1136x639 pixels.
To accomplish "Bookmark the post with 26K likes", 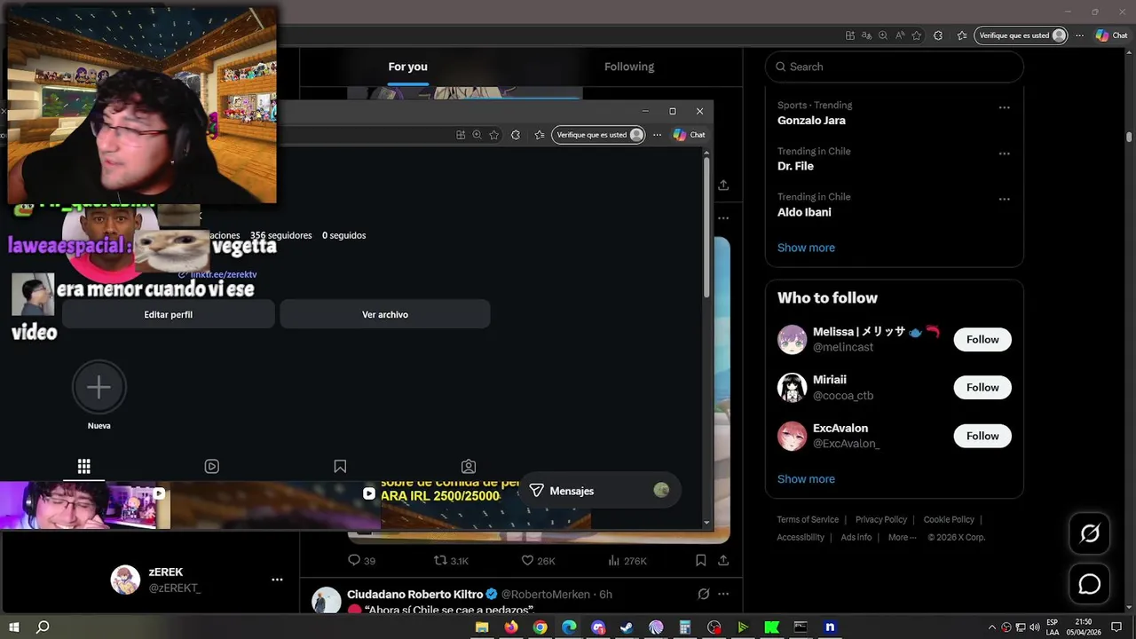I will click(700, 561).
